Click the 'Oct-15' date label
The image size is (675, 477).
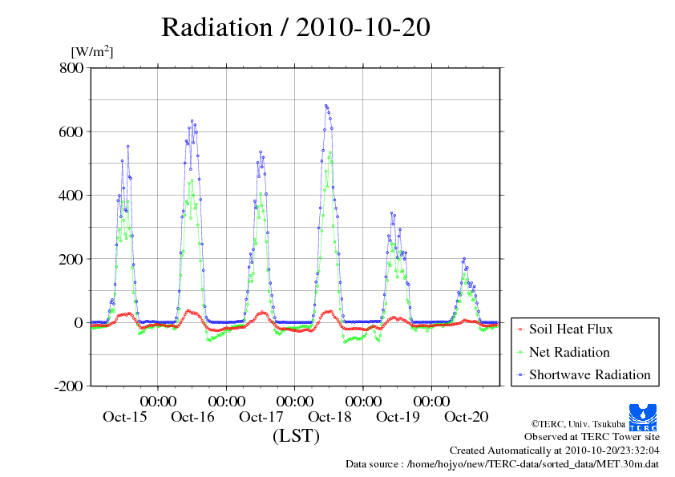[x=125, y=417]
